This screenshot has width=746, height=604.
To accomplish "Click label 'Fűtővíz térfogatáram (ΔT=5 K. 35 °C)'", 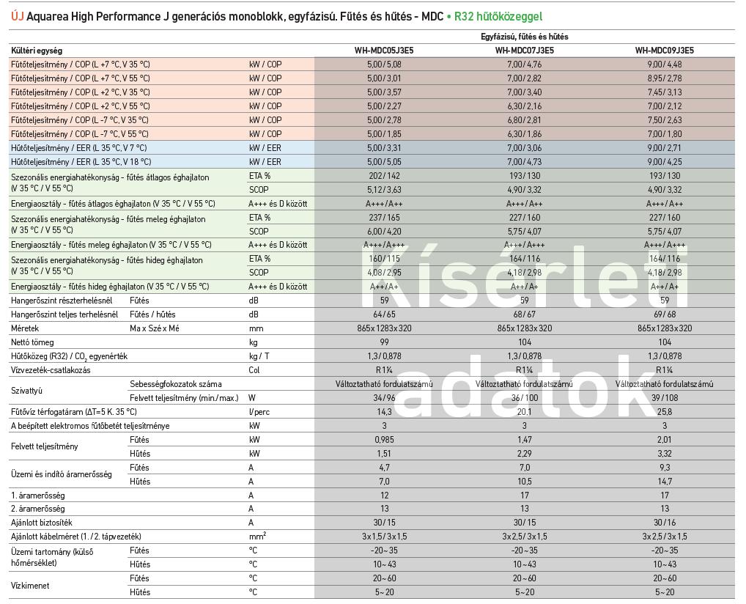I will pos(74,412).
